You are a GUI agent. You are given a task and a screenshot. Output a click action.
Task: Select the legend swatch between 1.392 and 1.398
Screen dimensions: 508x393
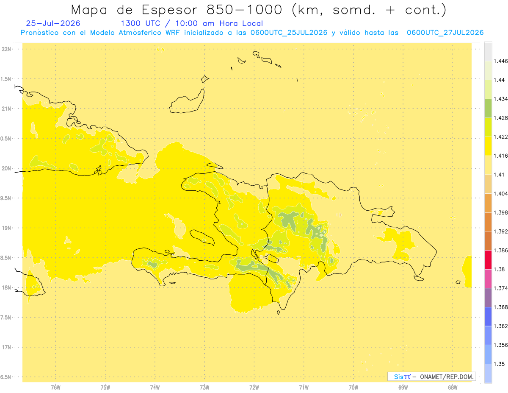coord(488,222)
